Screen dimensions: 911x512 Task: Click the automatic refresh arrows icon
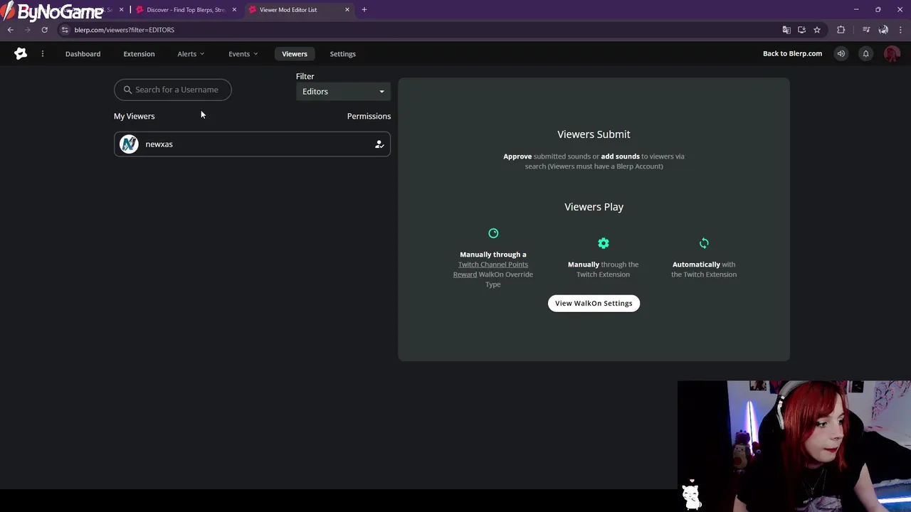pos(704,243)
